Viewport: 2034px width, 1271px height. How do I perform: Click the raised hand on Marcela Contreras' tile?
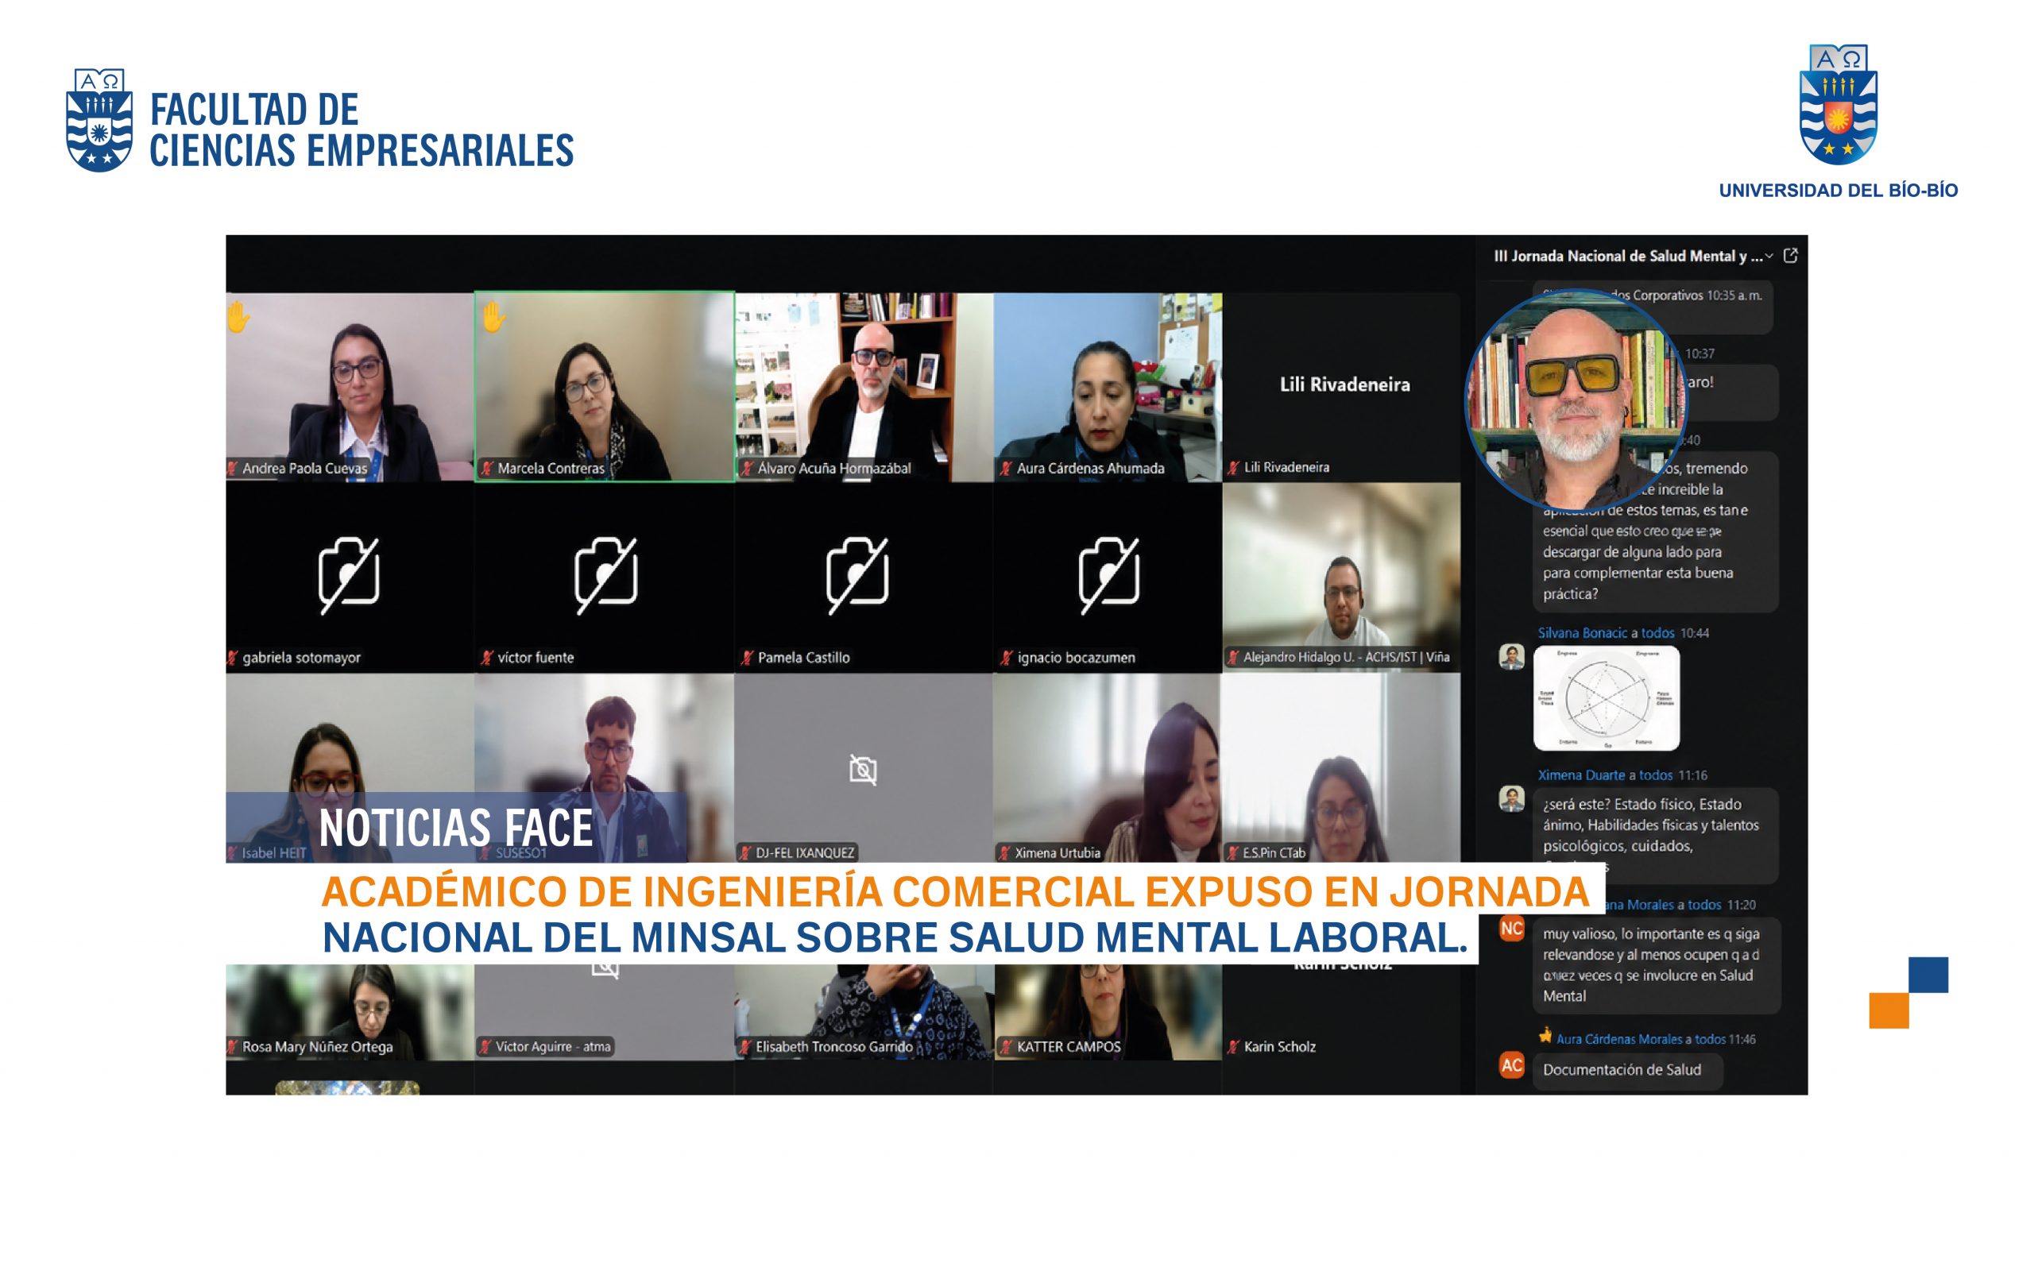pyautogui.click(x=493, y=317)
